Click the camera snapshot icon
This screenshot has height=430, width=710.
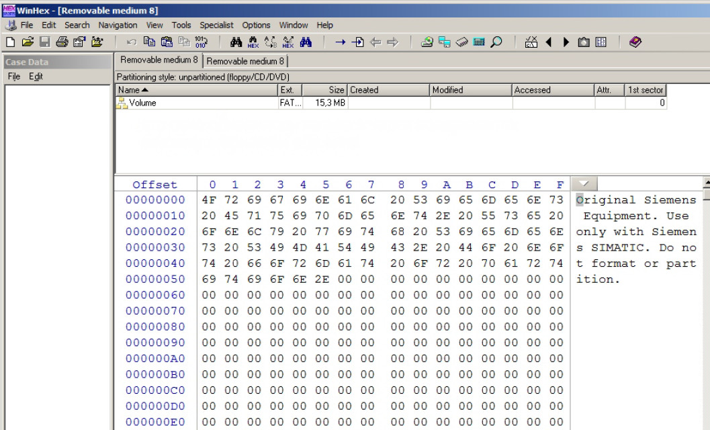point(584,42)
